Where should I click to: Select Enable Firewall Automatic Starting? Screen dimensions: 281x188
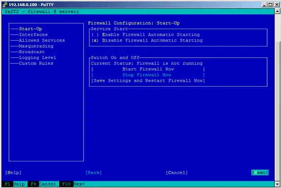(x=146, y=35)
